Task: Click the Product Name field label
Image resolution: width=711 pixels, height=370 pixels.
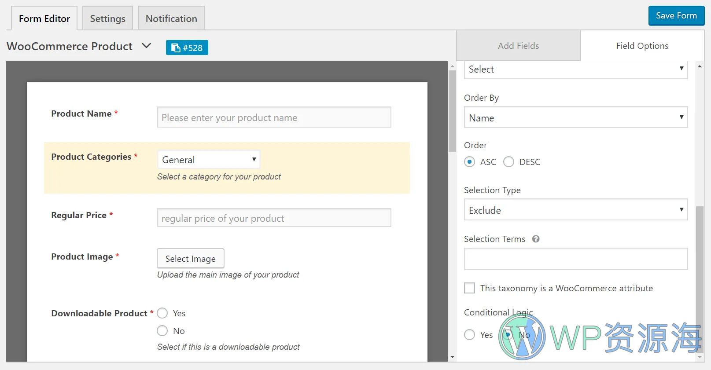Action: 81,114
